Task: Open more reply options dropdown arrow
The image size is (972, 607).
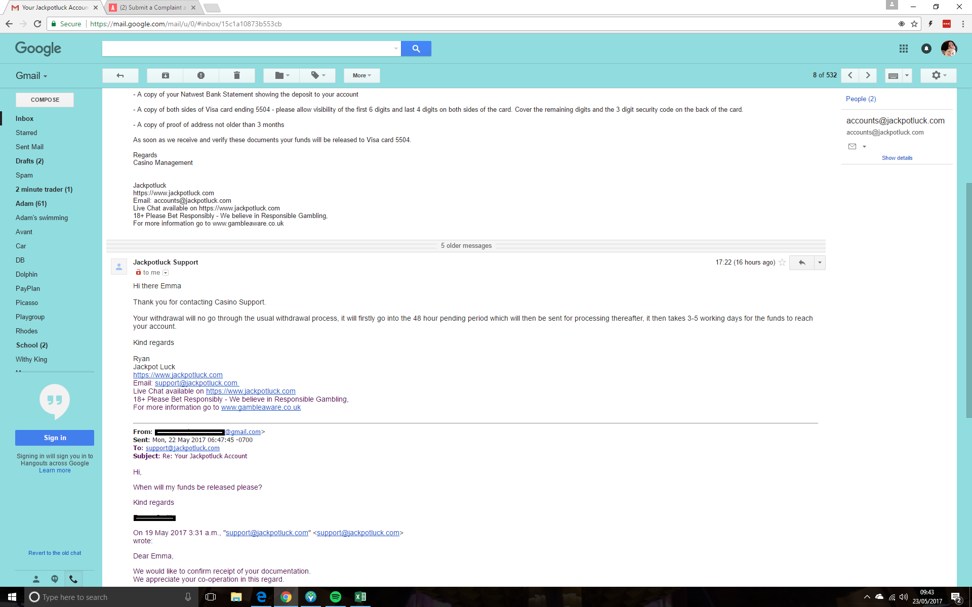Action: [x=820, y=263]
